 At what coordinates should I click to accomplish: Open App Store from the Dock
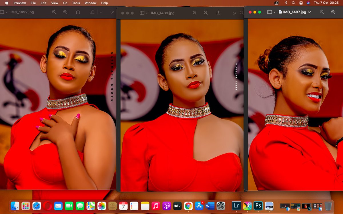(x=199, y=206)
